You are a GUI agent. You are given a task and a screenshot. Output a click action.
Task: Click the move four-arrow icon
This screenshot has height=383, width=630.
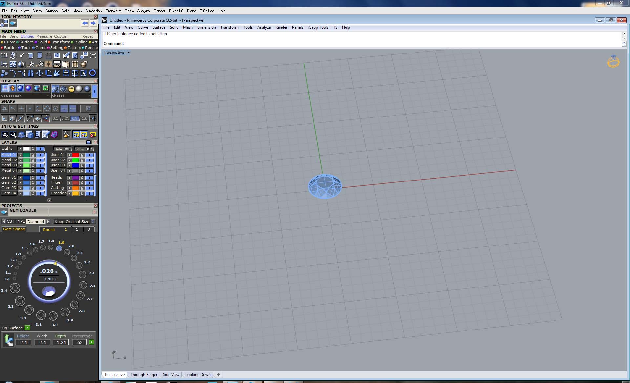(x=39, y=73)
